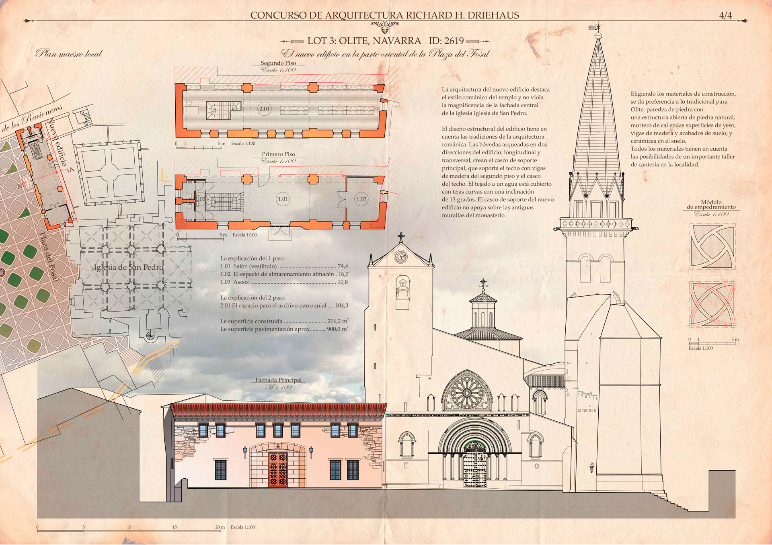Click the red entrance door of the new building
Screen dimensions: 772x545
coord(278,469)
